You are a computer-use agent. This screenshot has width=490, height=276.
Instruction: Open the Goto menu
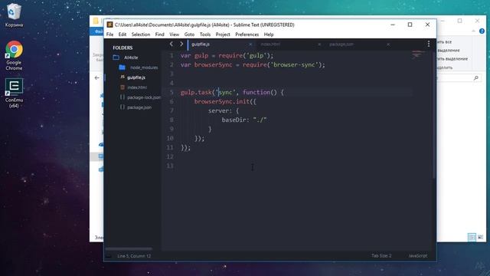[189, 34]
